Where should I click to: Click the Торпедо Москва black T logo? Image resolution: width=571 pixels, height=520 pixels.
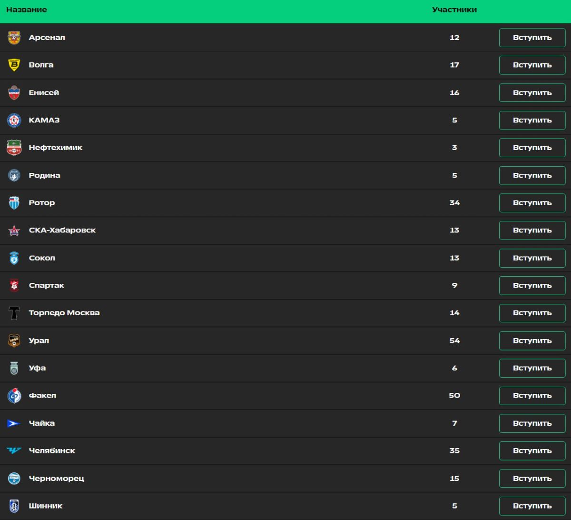14,313
